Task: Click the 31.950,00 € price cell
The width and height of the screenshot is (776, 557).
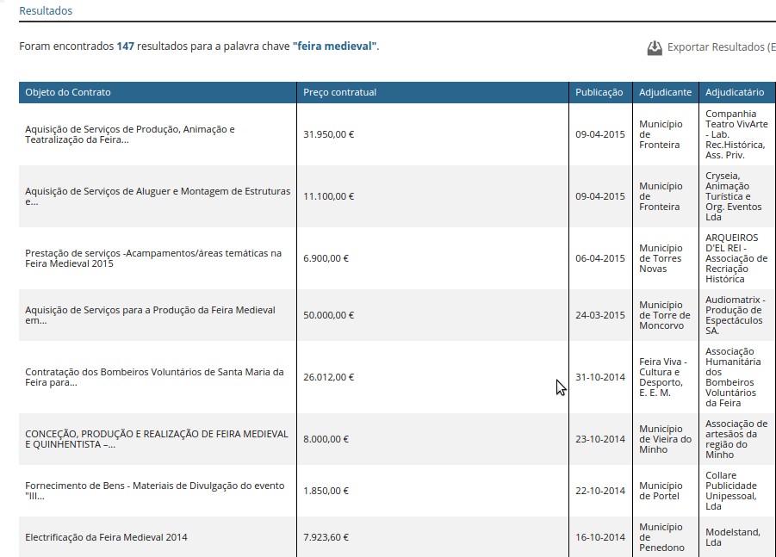Action: click(x=329, y=134)
